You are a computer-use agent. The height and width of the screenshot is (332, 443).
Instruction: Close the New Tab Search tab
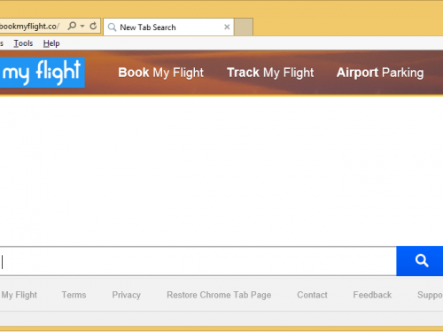(227, 27)
